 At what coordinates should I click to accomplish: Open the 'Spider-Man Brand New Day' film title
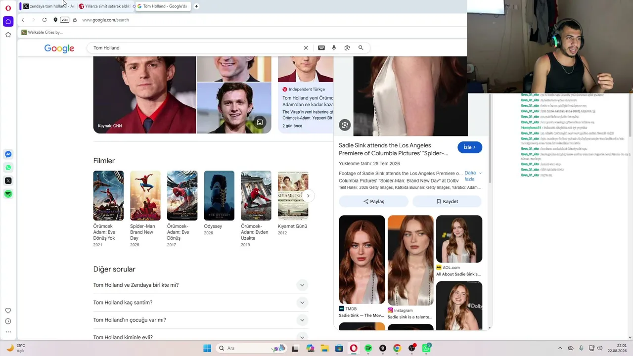[x=142, y=232]
